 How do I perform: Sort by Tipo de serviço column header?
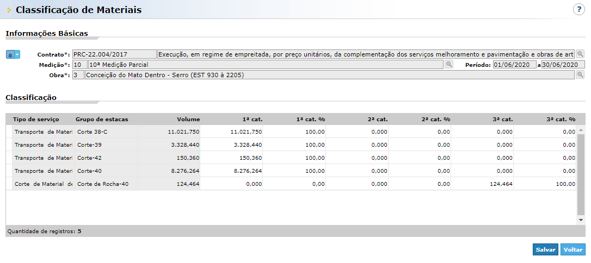(36, 119)
